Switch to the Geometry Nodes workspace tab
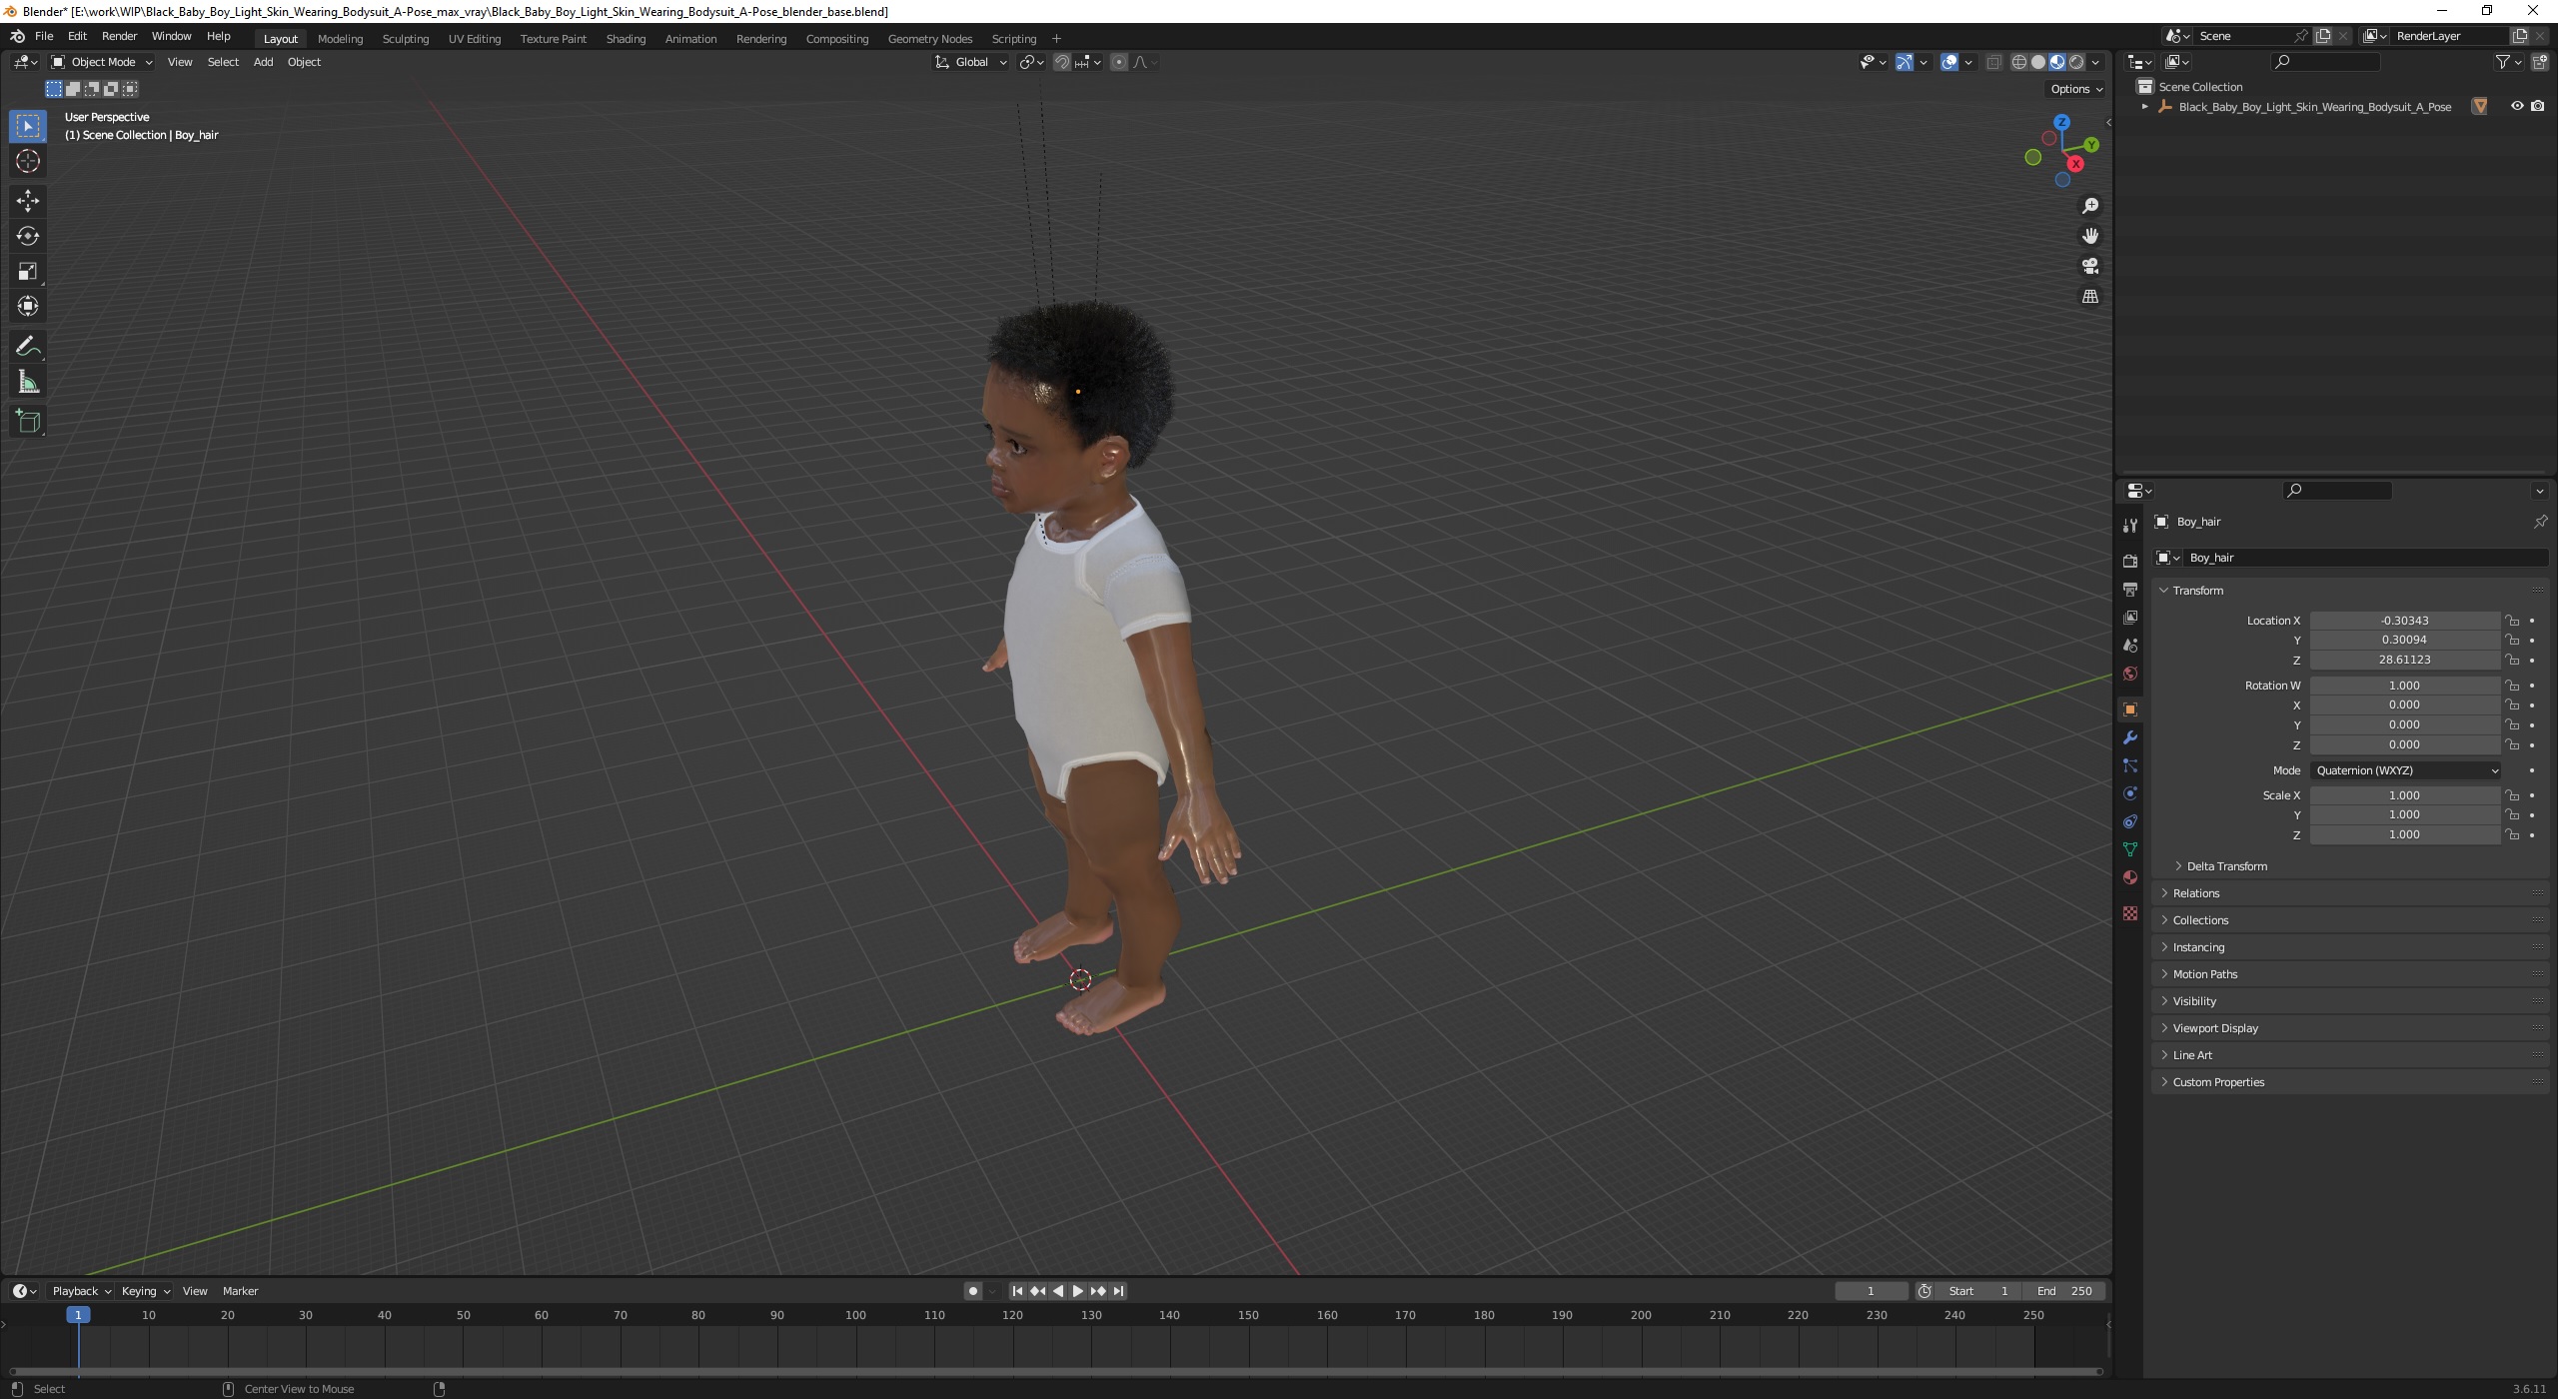The width and height of the screenshot is (2558, 1399). (x=929, y=39)
